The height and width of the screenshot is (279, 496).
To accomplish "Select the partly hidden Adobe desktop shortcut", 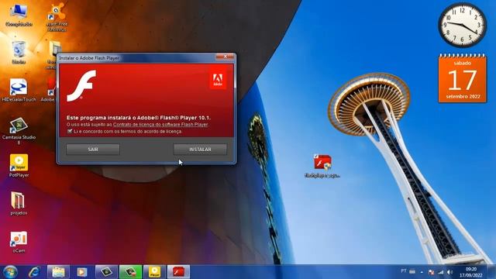I will click(50, 90).
